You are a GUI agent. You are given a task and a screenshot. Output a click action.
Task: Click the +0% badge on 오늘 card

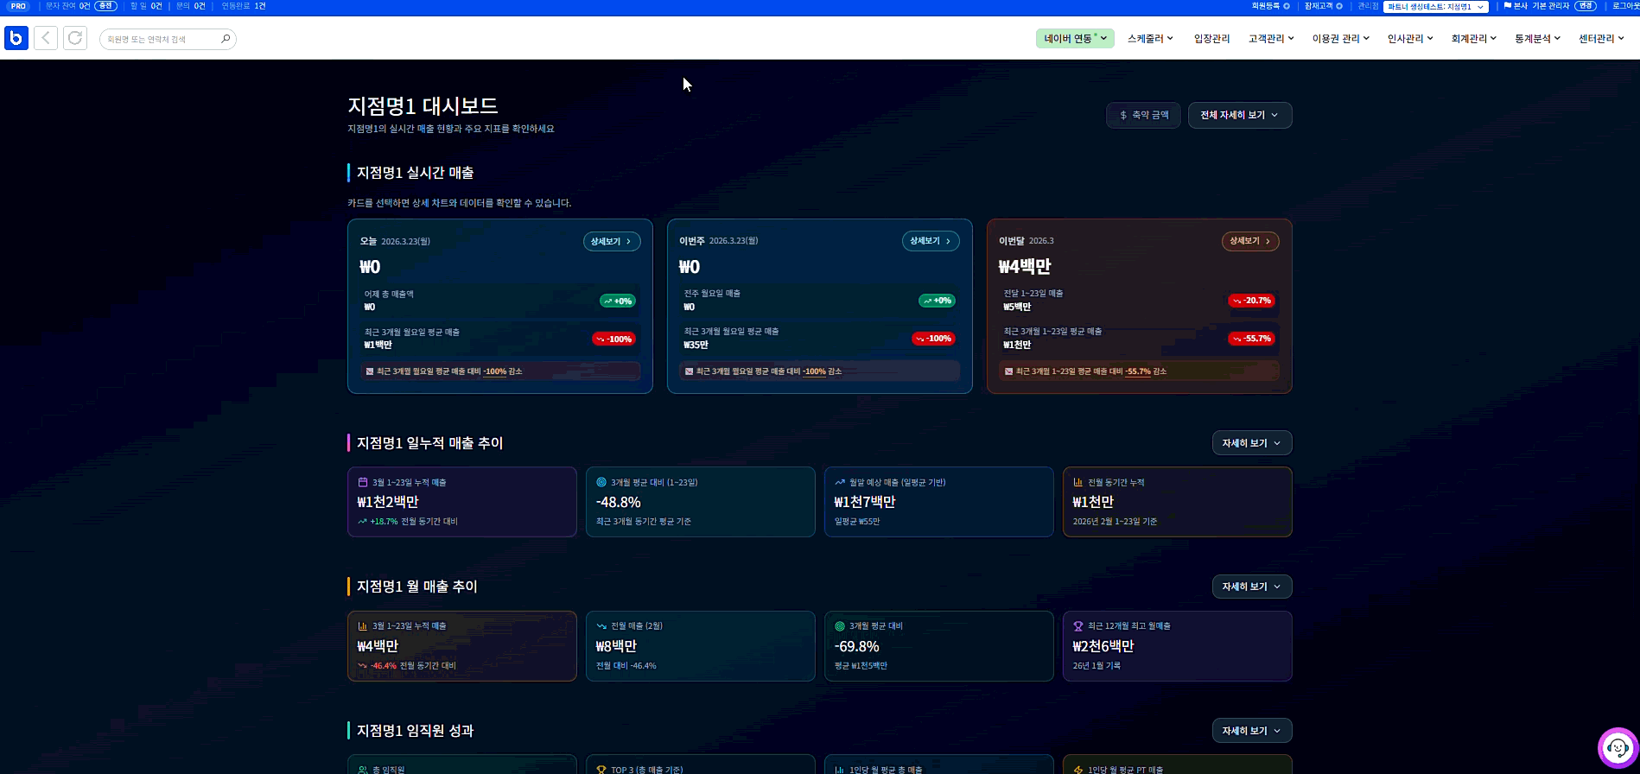(x=618, y=301)
